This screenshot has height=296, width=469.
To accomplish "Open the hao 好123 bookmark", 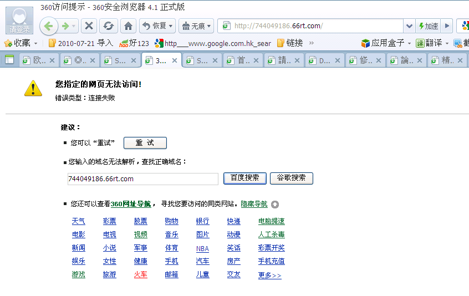I will click(134, 43).
